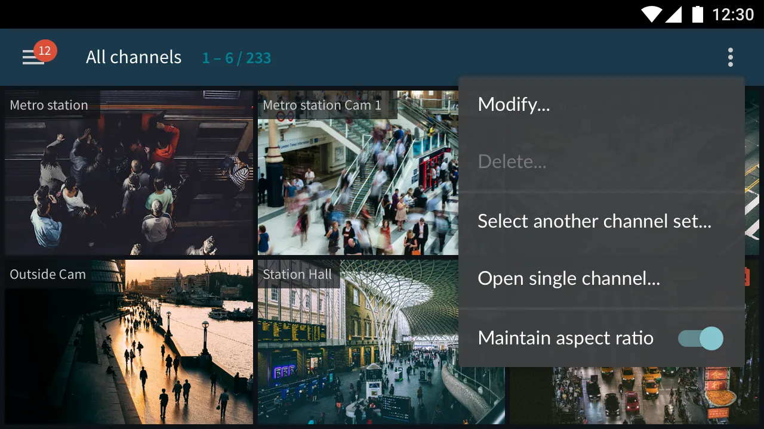Open the Metro station Cam 1 feed

point(358,173)
